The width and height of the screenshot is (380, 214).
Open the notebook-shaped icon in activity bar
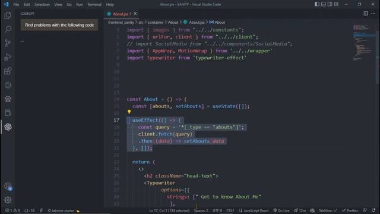click(8, 113)
